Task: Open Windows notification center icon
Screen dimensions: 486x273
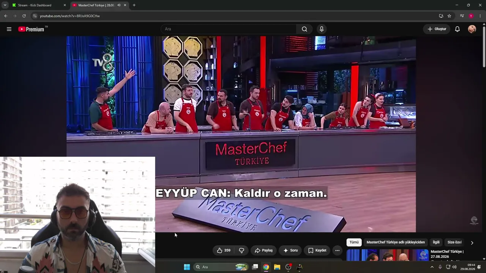Action: click(479, 267)
